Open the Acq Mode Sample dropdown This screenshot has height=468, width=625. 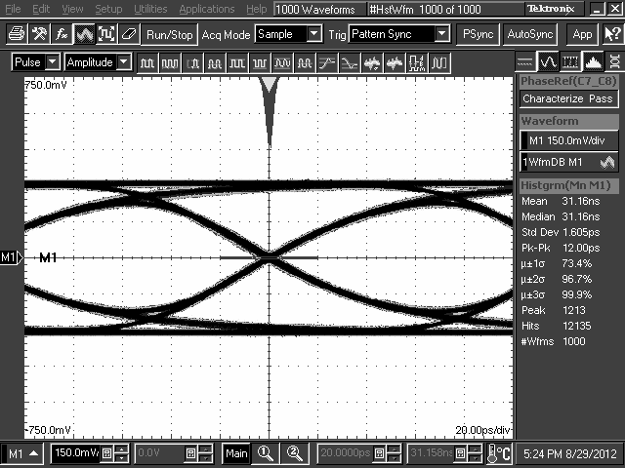(314, 34)
